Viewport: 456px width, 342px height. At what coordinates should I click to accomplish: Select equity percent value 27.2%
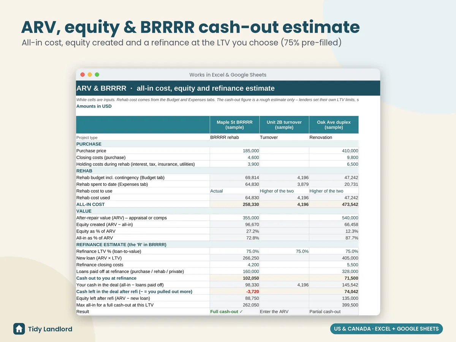coord(234,231)
